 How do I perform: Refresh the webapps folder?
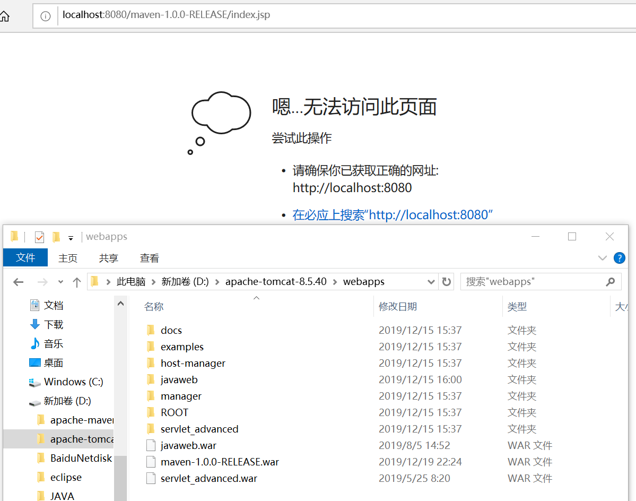click(x=447, y=281)
